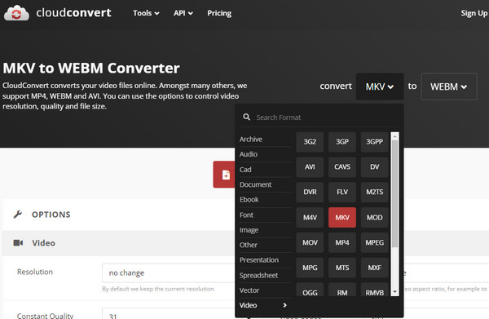Click the 'MKV to WEBM Converter' heading
Image resolution: width=489 pixels, height=319 pixels.
pos(91,68)
